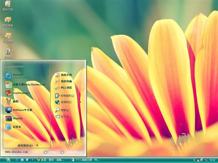The width and height of the screenshot is (218, 163).
Task: Click the network computers tray icon
Action: click(x=202, y=160)
